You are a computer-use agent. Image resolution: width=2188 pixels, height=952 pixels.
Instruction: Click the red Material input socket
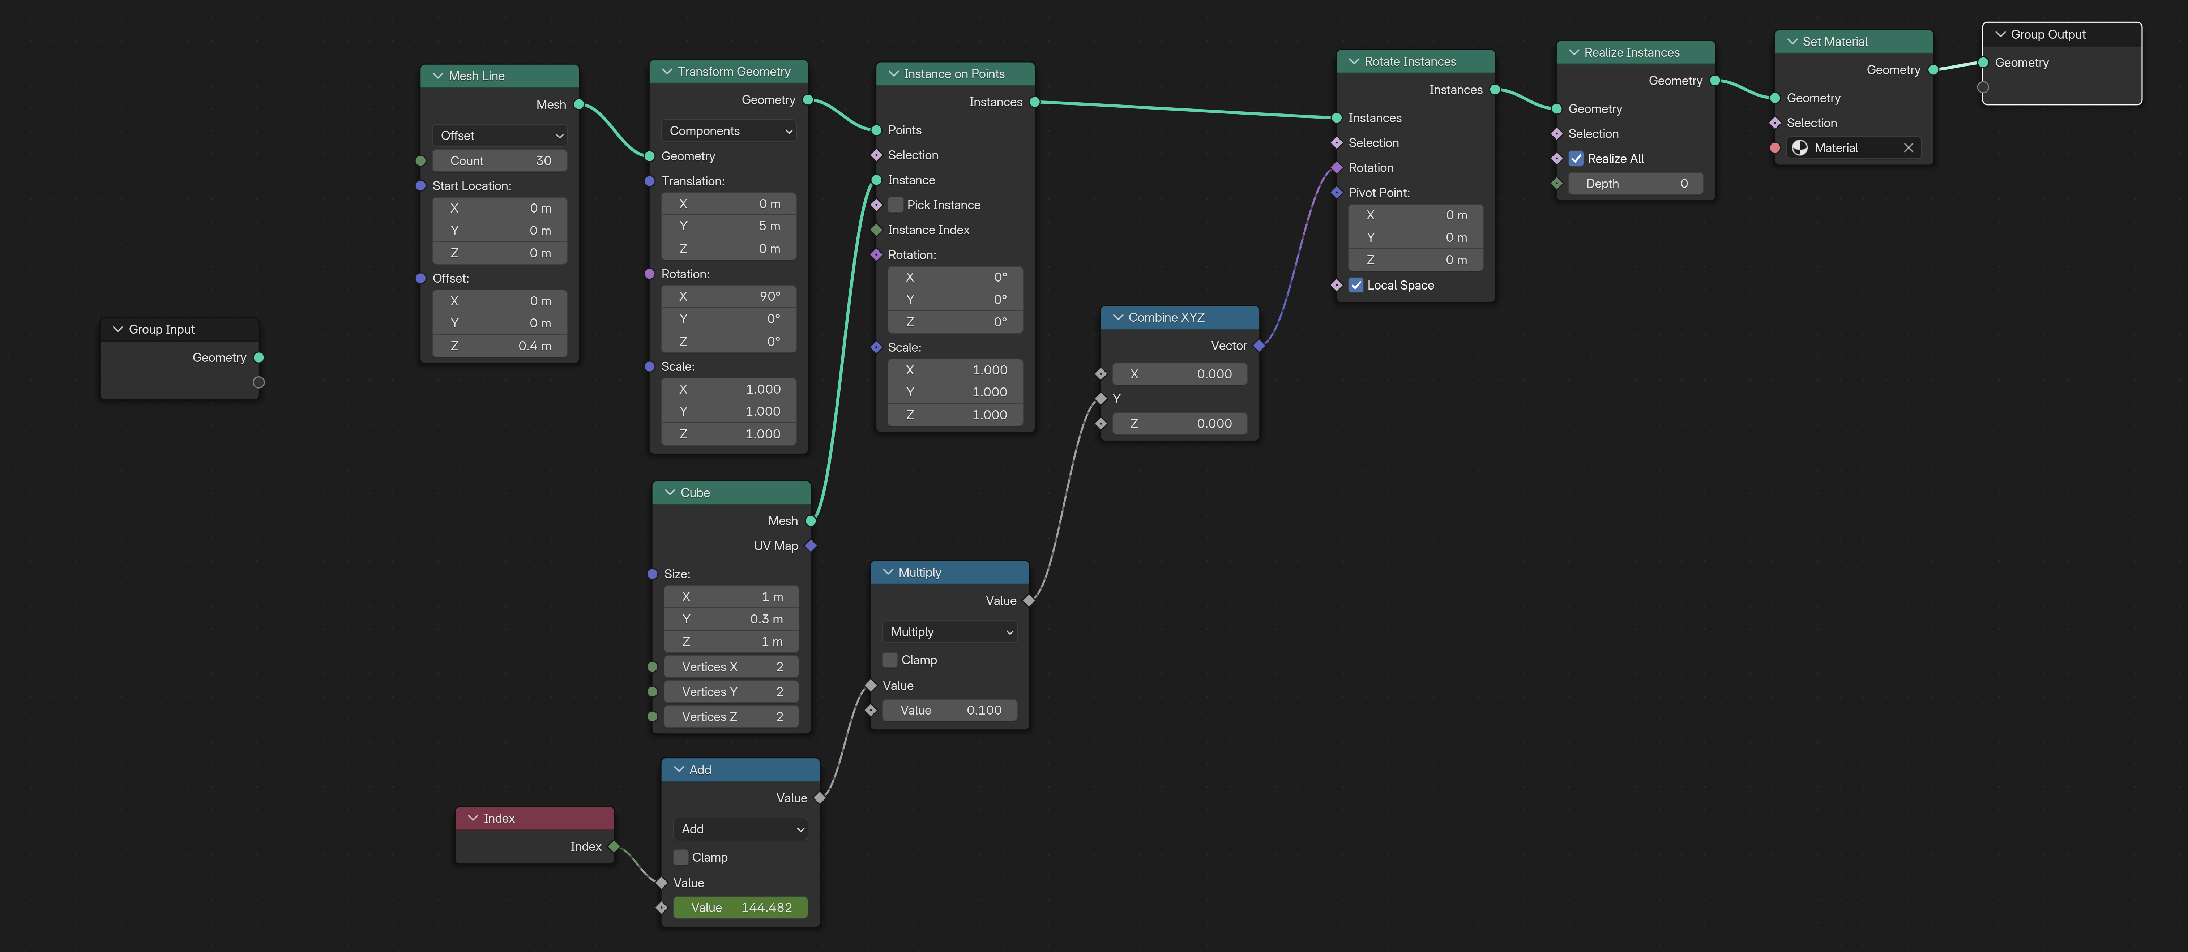pyautogui.click(x=1775, y=149)
